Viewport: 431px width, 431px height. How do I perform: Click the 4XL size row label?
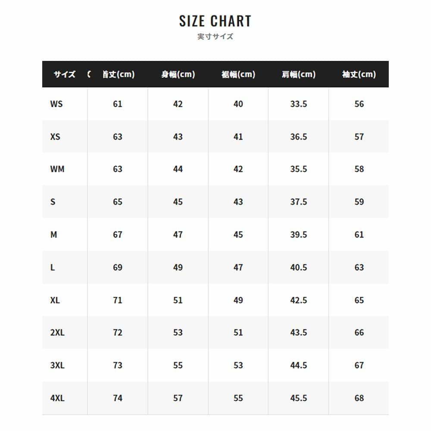(57, 398)
